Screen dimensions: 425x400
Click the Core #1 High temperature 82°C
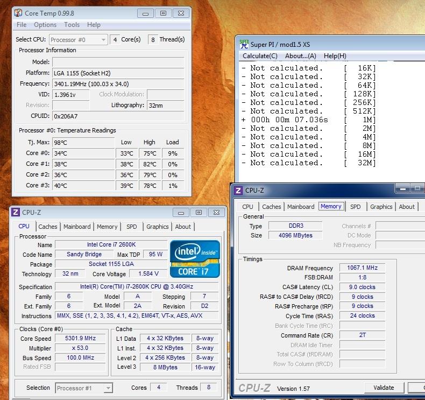150,164
